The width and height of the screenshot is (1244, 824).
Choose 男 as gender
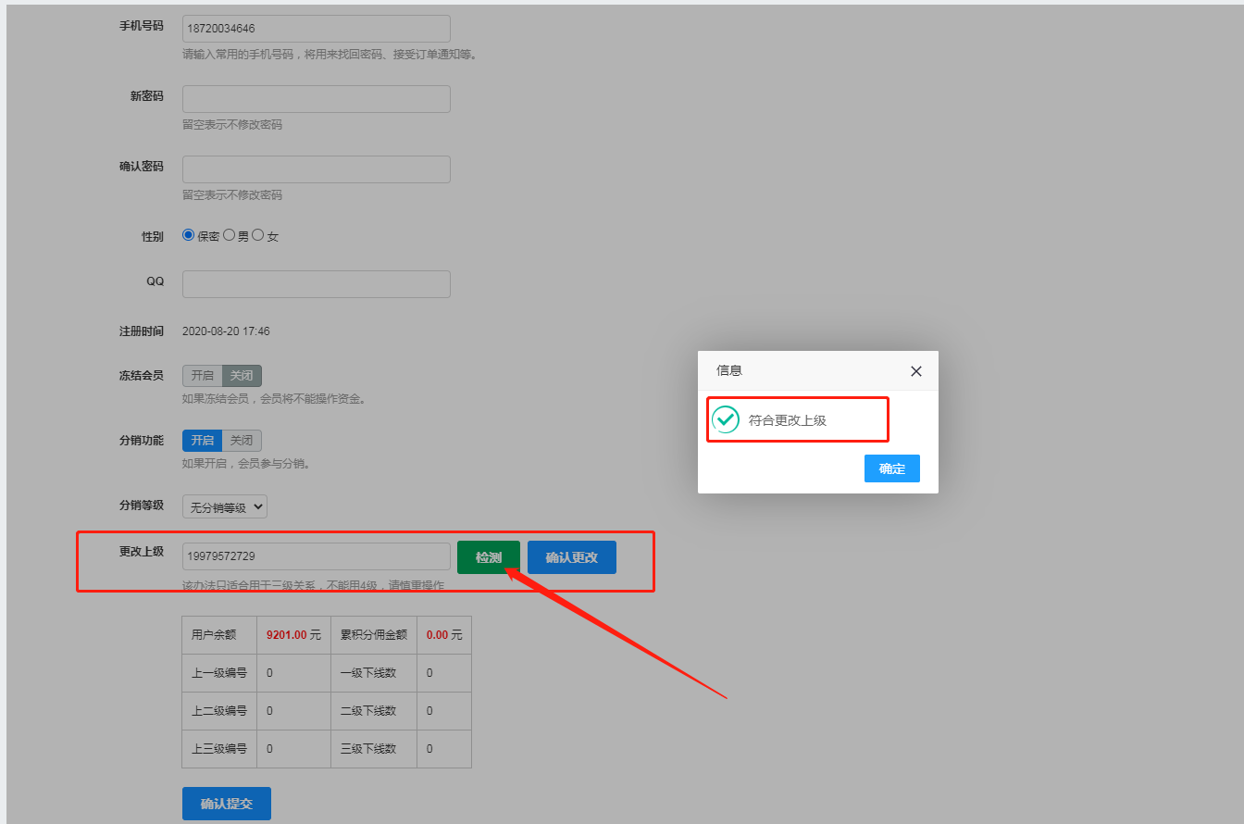tap(230, 235)
